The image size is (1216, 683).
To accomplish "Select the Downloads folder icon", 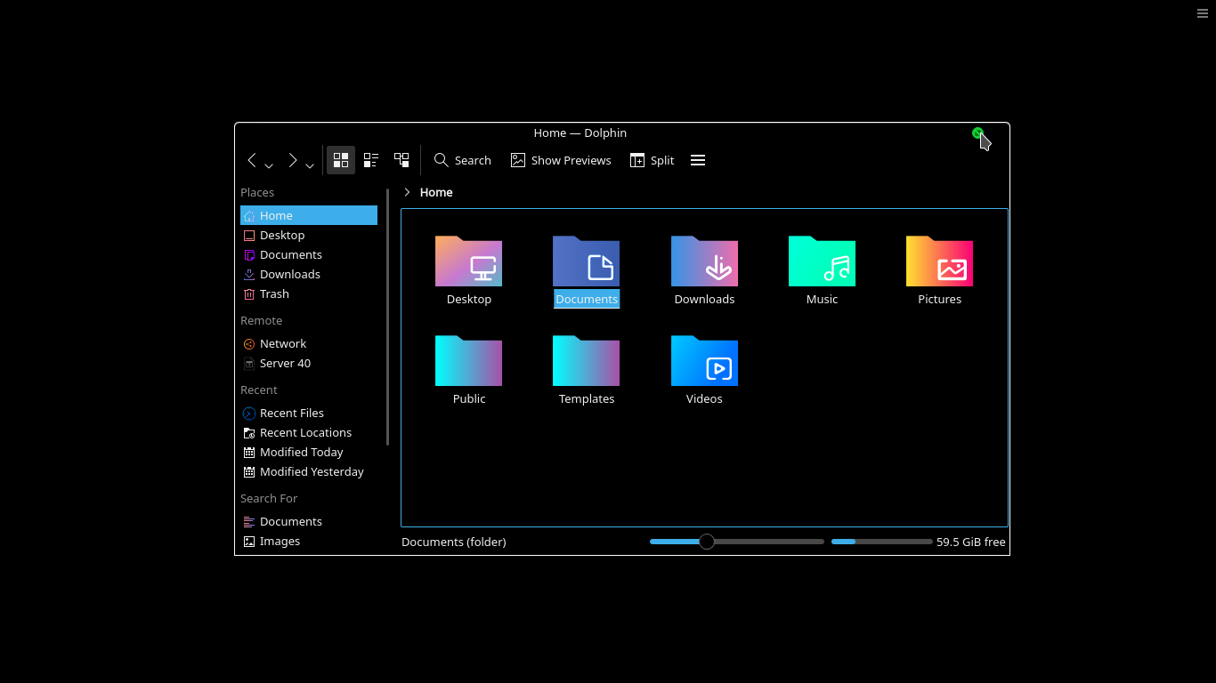I will (x=704, y=261).
